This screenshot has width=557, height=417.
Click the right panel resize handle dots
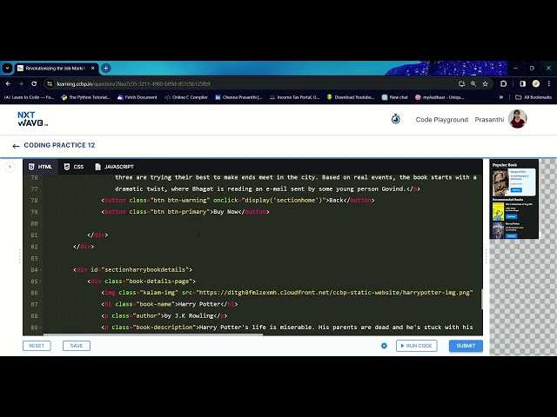point(486,256)
